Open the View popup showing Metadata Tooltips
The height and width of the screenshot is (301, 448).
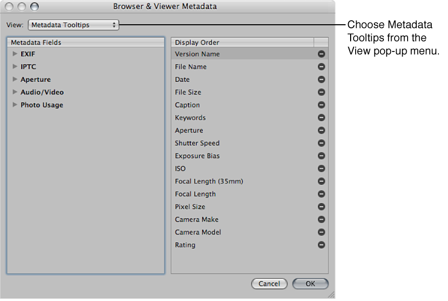(73, 24)
